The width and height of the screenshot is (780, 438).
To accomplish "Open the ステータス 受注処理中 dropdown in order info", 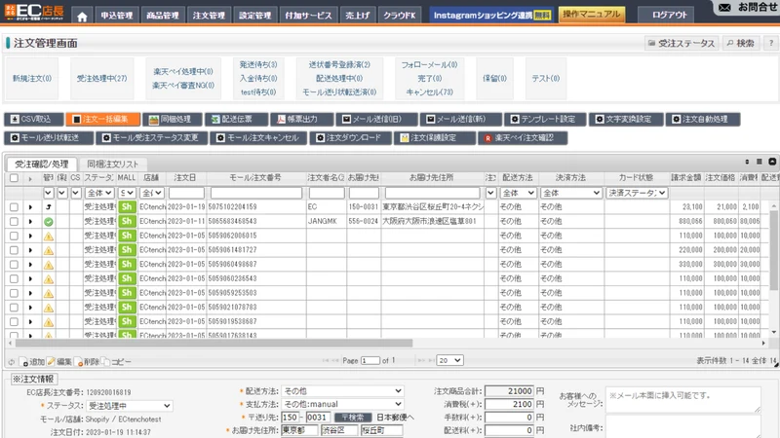I will [x=130, y=406].
